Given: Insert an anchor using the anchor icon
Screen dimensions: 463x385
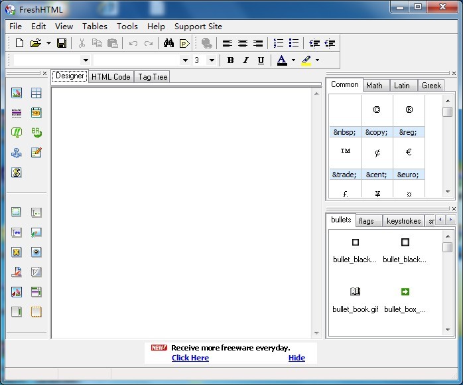Looking at the screenshot, I should coord(17,153).
